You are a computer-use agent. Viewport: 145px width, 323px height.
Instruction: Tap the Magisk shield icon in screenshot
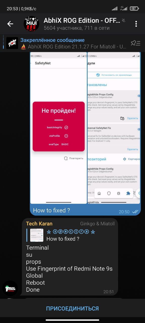tap(109, 193)
